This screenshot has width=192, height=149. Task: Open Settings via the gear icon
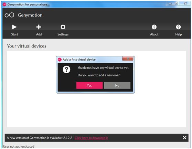(x=63, y=27)
